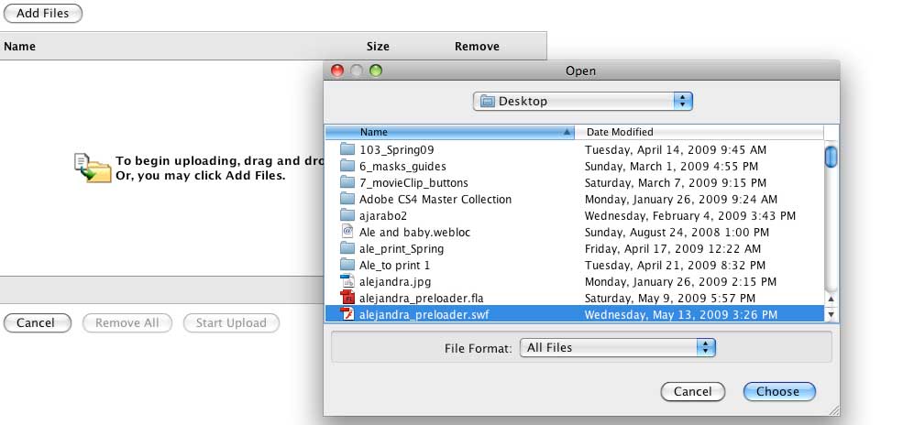Image resolution: width=903 pixels, height=425 pixels.
Task: Sort by the Name column header
Action: point(450,132)
